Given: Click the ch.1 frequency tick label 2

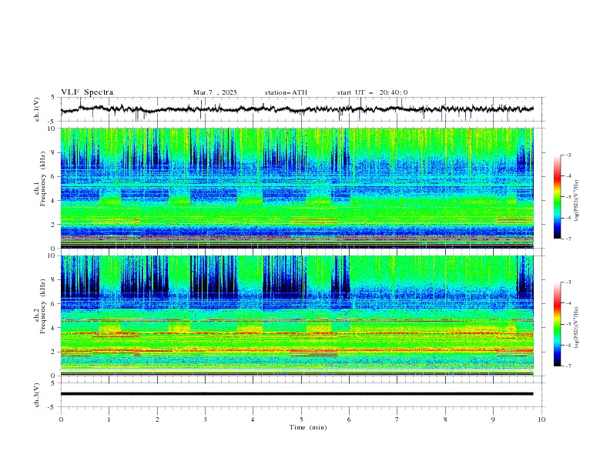Looking at the screenshot, I should click(x=55, y=225).
